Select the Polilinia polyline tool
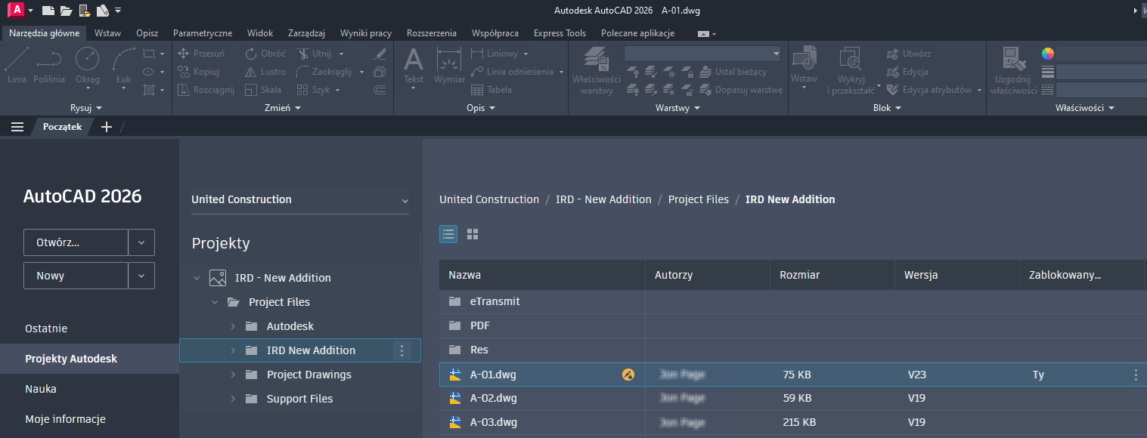The height and width of the screenshot is (438, 1147). click(49, 64)
